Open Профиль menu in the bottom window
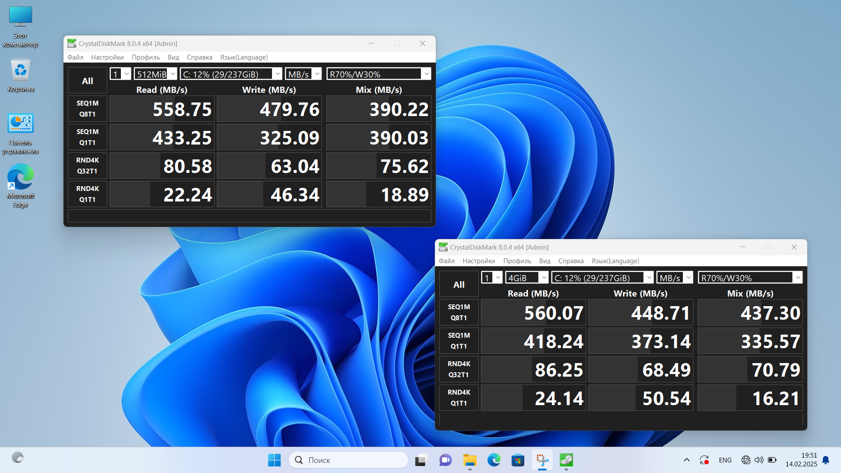Screen dimensions: 841x473 pyautogui.click(x=517, y=261)
